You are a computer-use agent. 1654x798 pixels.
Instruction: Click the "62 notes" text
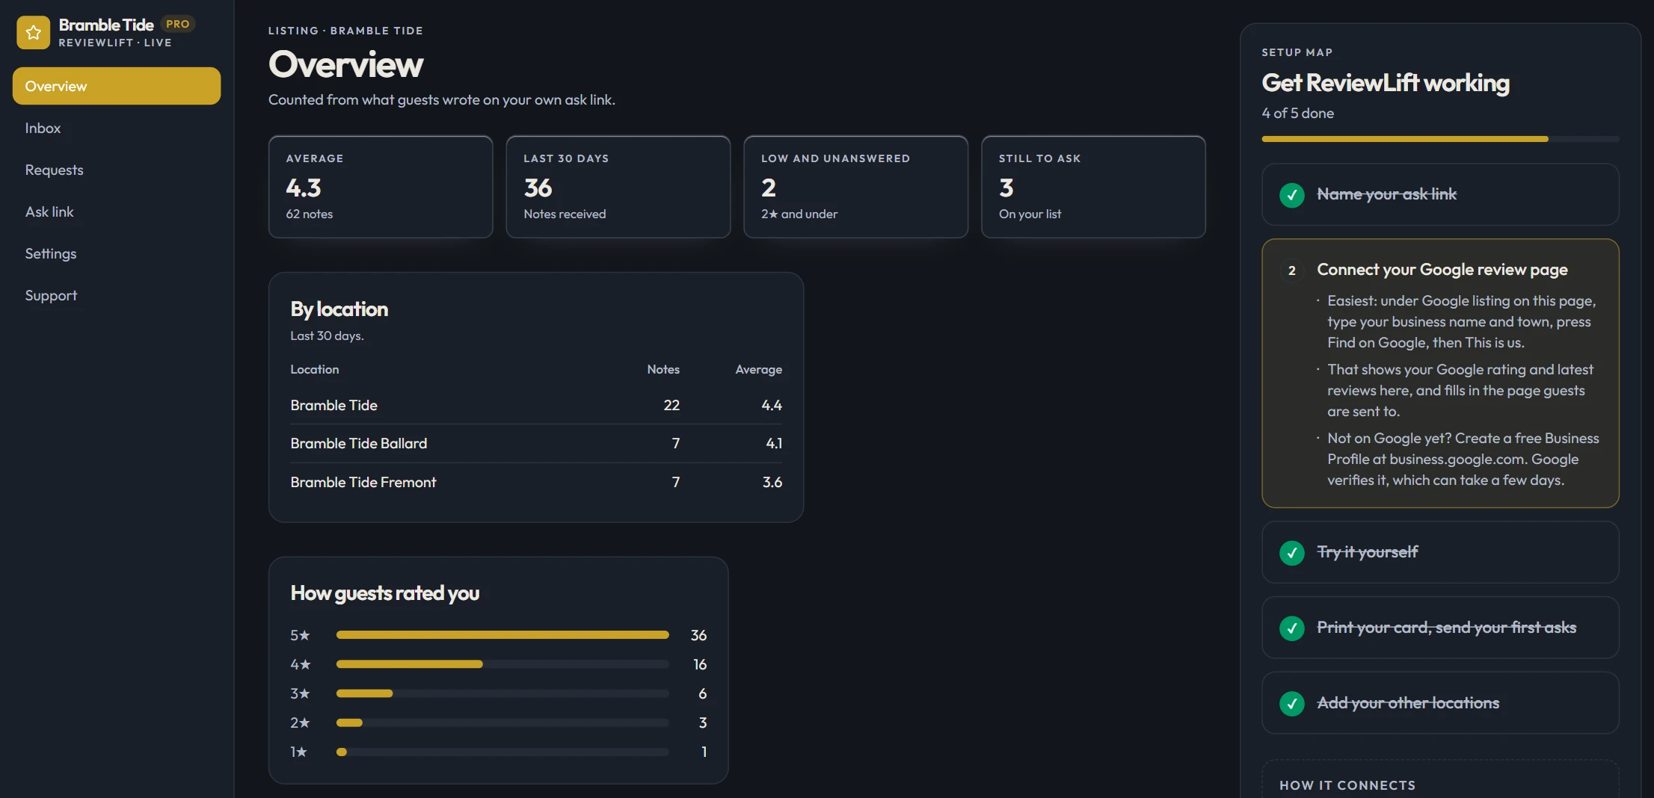(x=310, y=214)
